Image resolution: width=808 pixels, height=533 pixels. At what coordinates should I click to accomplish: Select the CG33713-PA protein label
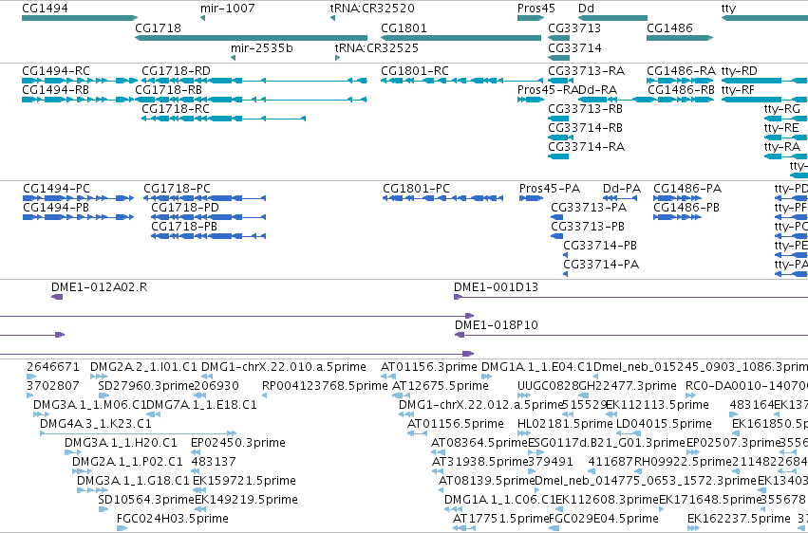tap(589, 208)
